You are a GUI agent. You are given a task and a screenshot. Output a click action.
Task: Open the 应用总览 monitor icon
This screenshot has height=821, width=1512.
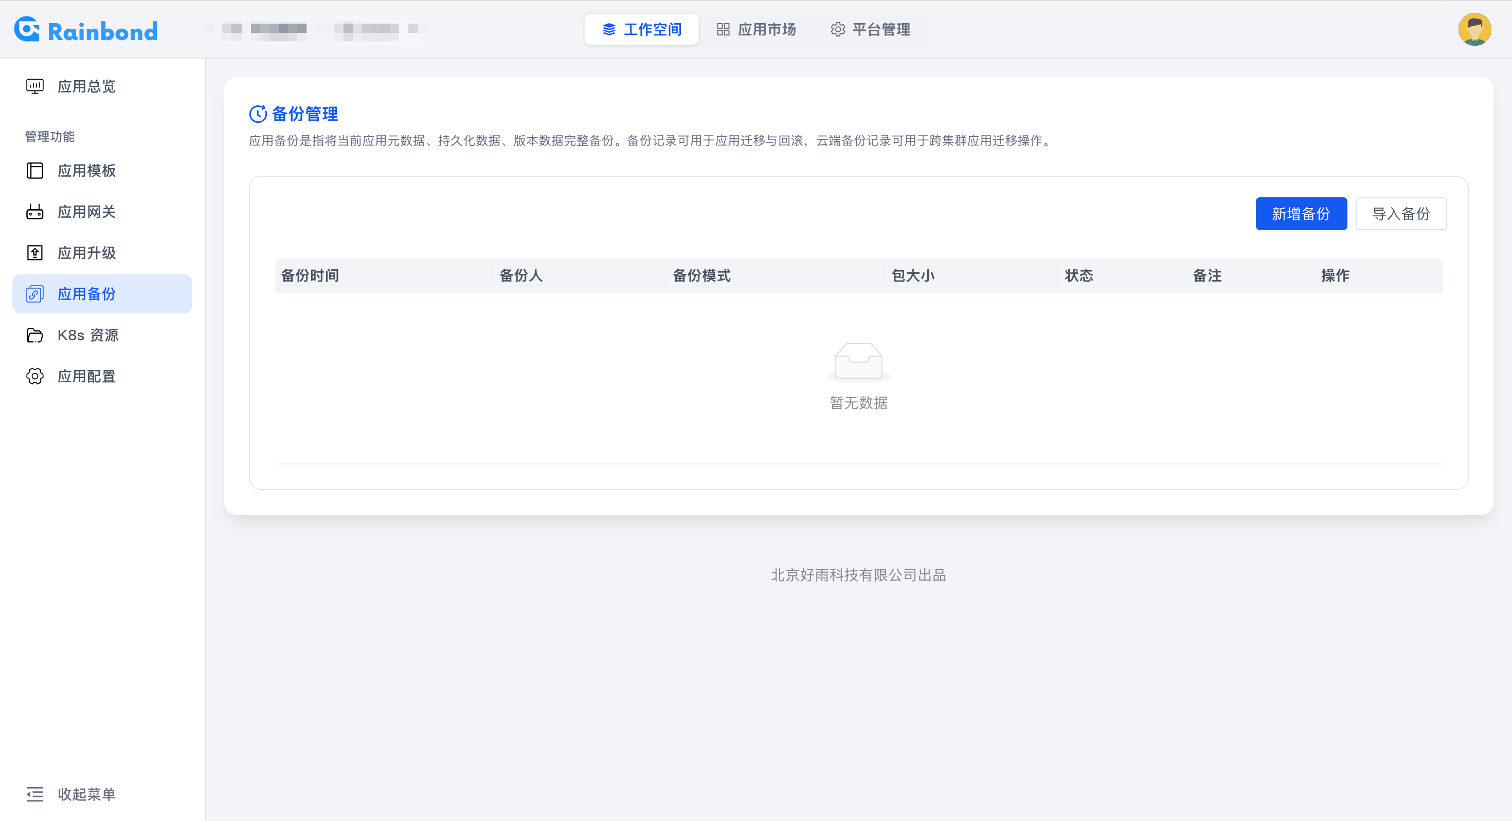click(34, 86)
